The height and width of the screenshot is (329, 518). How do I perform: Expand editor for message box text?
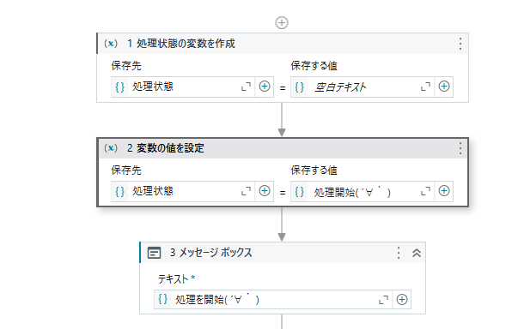(383, 300)
